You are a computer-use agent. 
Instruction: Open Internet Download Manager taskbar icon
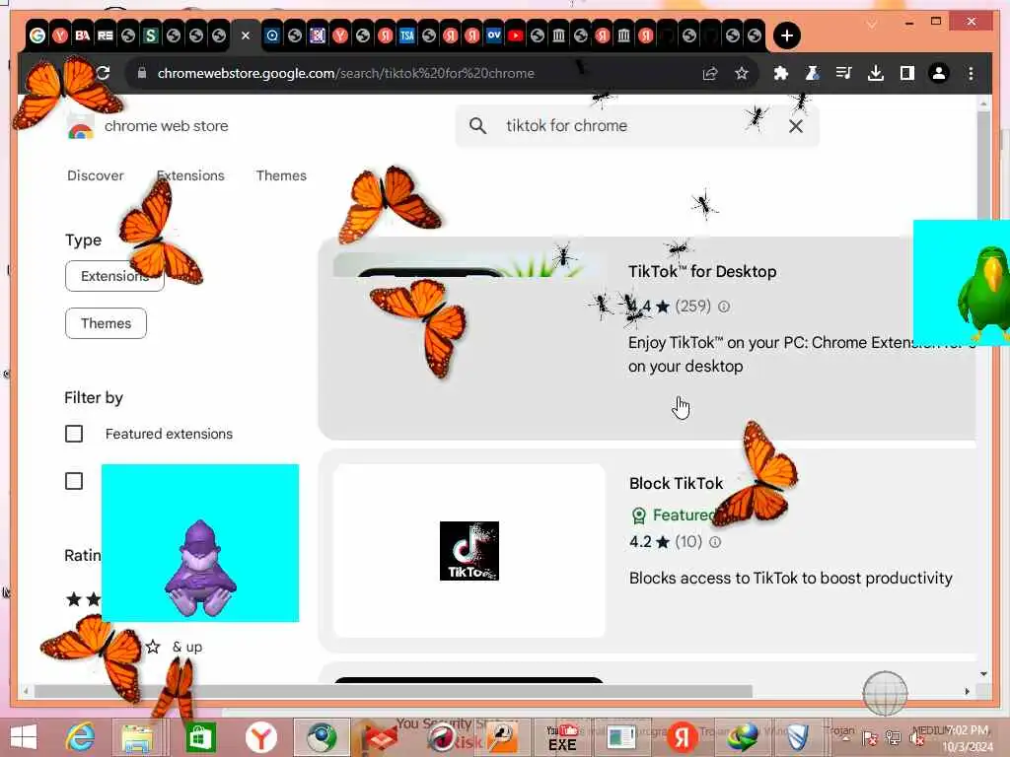742,737
